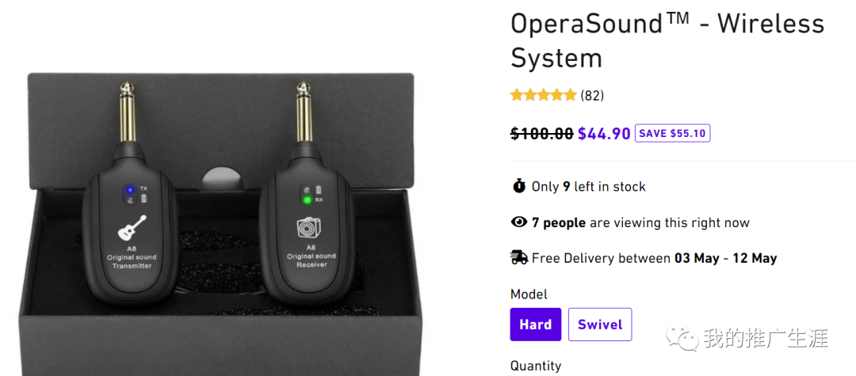Open the (82) reviews count link
The image size is (856, 376).
tap(592, 96)
